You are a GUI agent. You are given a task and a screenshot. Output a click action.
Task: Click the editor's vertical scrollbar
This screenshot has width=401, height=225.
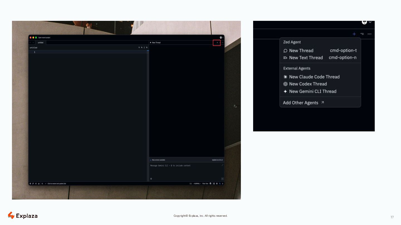(148, 115)
